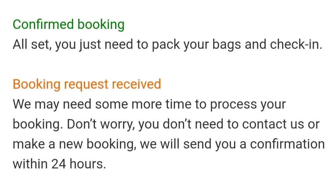Select the "All set" phrase
Image resolution: width=329 pixels, height=190 pixels.
coord(31,45)
